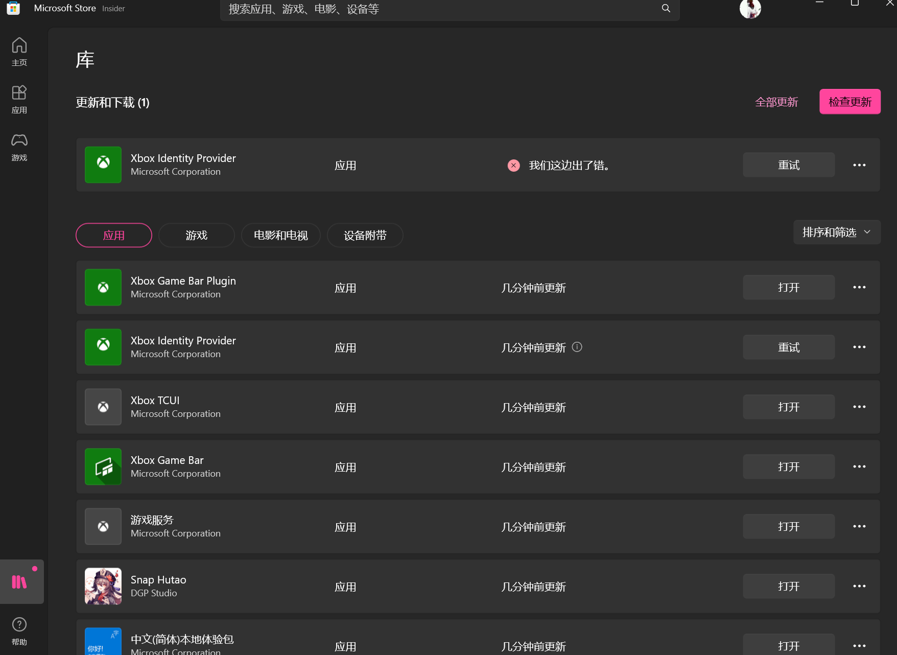Screen dimensions: 897x655
Task: Click the 游戏服务 app icon
Action: 103,526
